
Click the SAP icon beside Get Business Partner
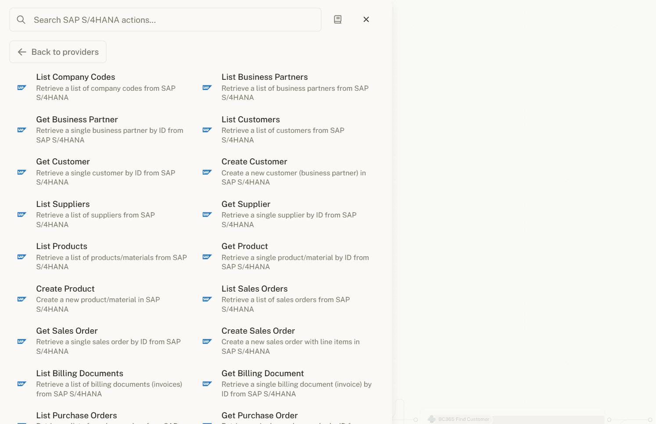(x=22, y=130)
